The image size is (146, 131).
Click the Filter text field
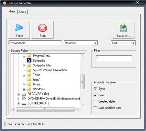coord(114,58)
